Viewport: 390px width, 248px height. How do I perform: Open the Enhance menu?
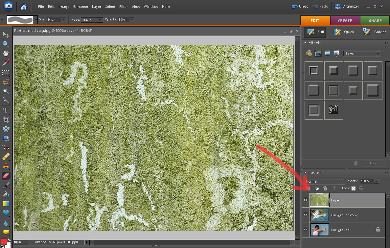click(x=80, y=7)
